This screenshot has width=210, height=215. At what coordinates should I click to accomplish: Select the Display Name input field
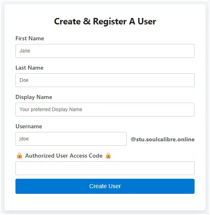105,110
